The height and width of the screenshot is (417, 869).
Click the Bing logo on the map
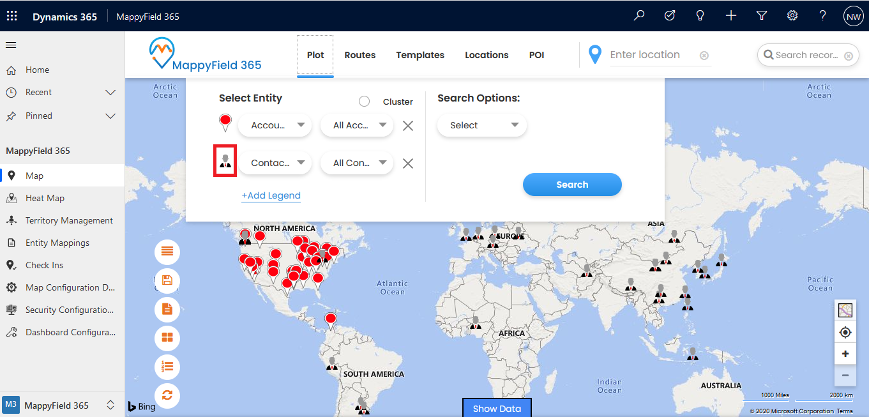click(142, 406)
